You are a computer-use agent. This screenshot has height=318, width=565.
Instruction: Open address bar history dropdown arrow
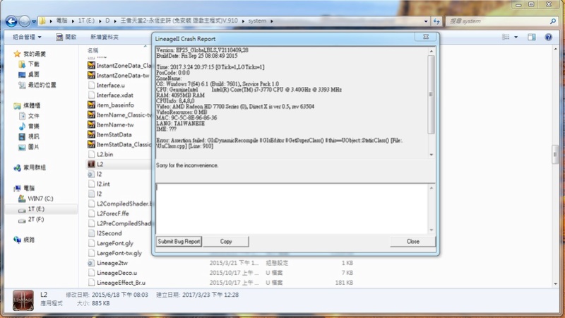pyautogui.click(x=426, y=21)
